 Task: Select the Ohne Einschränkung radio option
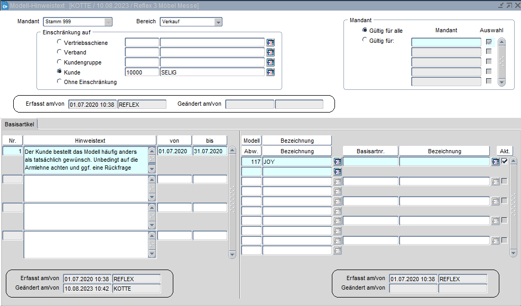tap(59, 82)
